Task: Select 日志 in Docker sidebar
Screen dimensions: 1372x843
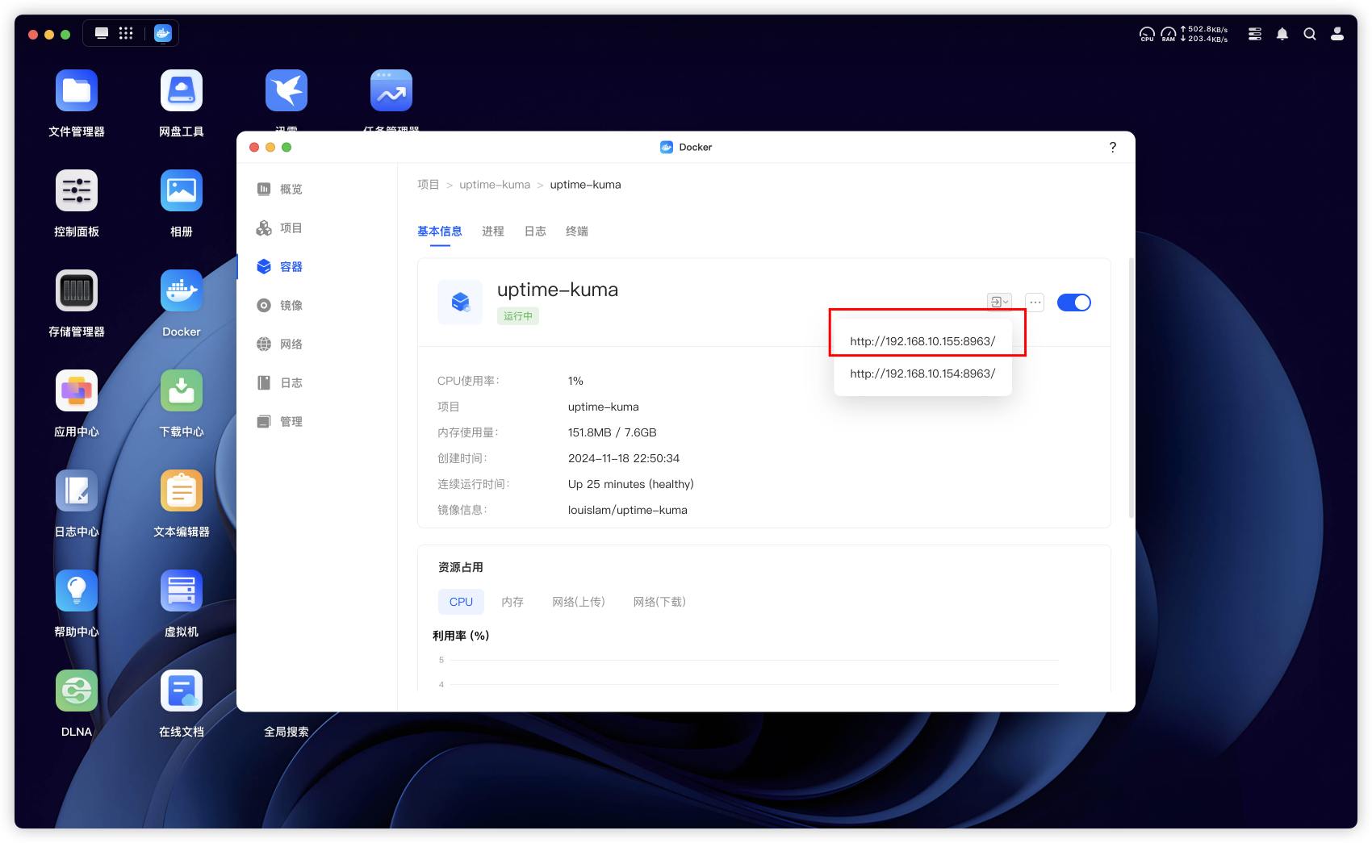Action: tap(279, 383)
